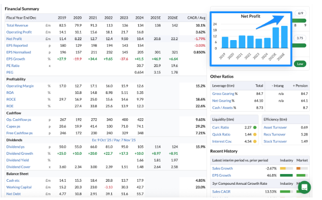Click the yellow dot beside Quick Ratio
The image size is (322, 200).
(x=255, y=135)
